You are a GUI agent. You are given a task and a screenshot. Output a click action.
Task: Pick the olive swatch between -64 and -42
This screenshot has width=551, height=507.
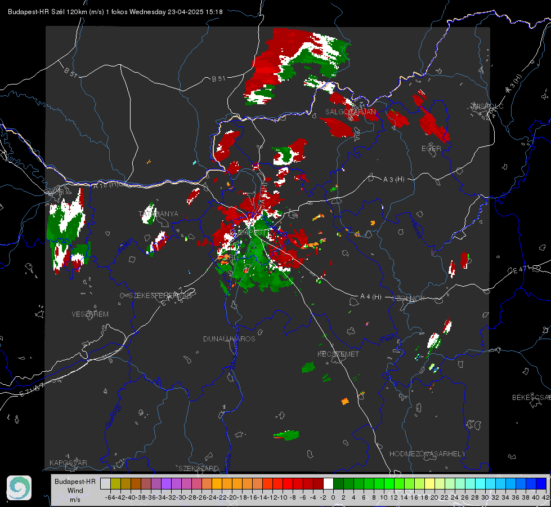coord(115,484)
